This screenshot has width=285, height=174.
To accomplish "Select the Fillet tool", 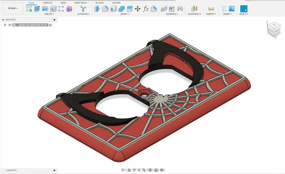I will (x=105, y=9).
